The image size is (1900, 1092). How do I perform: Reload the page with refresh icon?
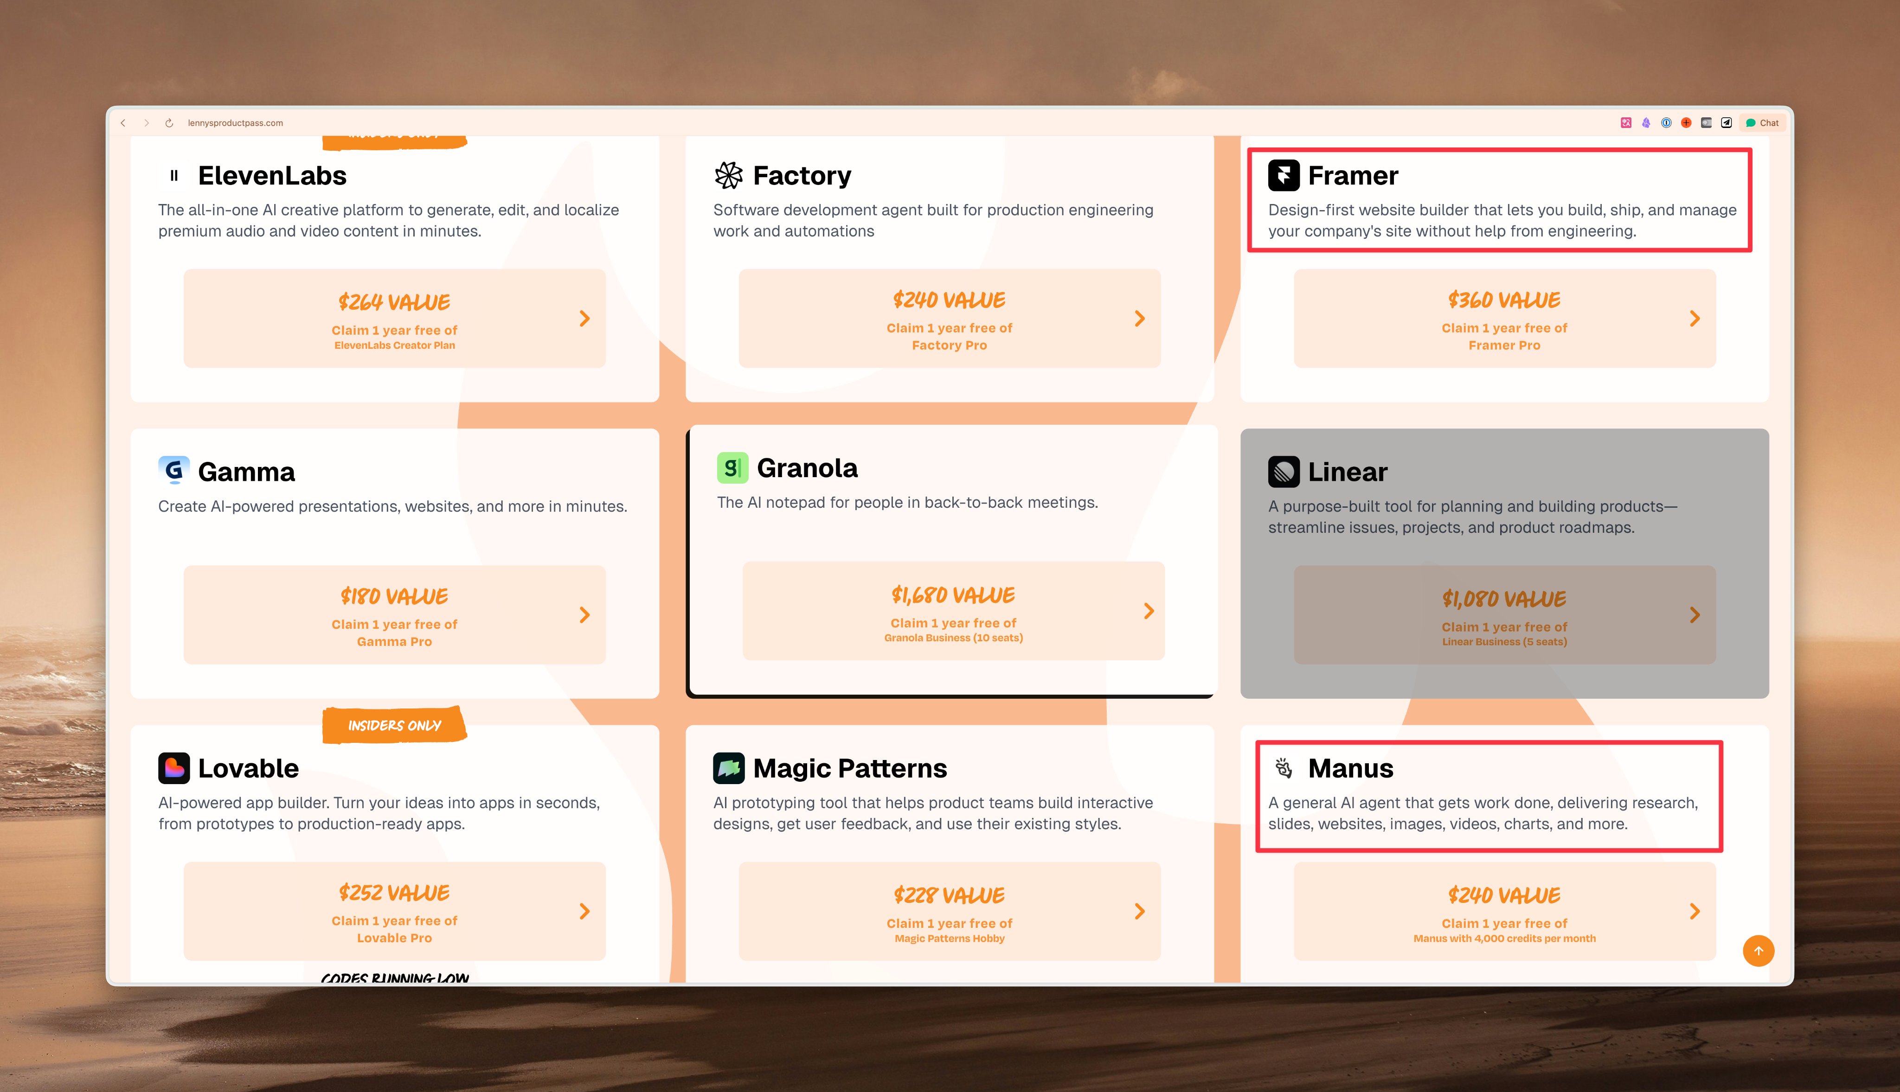pos(169,123)
